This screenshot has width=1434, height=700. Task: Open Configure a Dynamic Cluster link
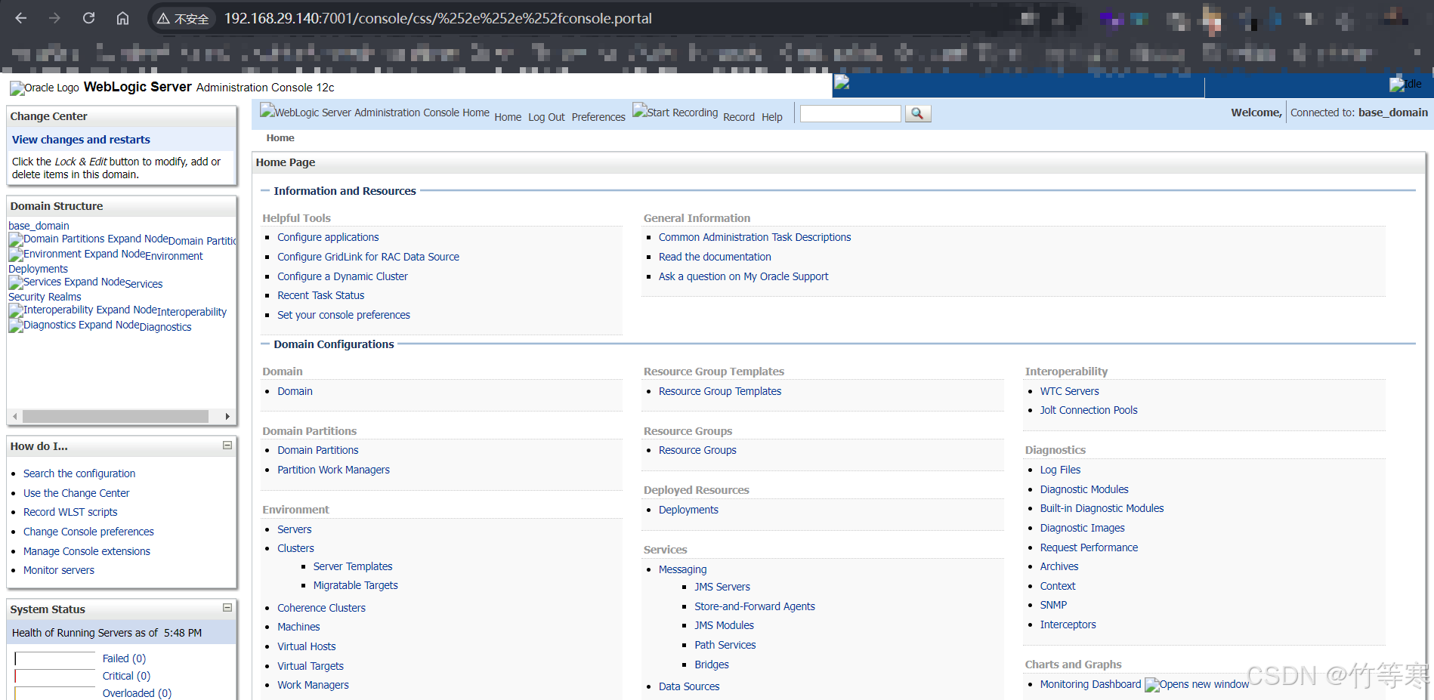tap(342, 276)
